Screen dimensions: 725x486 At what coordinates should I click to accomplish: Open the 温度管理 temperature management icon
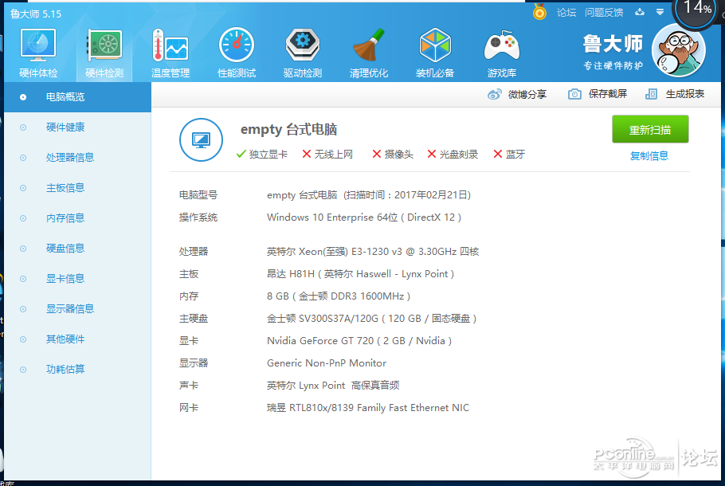(170, 53)
